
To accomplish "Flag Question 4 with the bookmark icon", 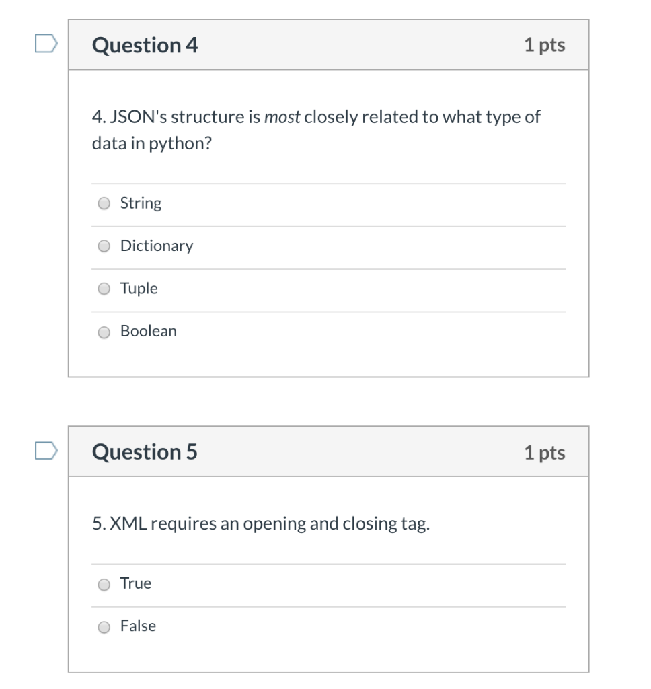I will point(46,44).
